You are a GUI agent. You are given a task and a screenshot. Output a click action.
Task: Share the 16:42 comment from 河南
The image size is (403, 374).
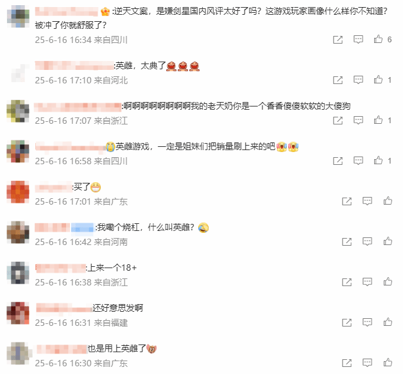[x=347, y=242]
